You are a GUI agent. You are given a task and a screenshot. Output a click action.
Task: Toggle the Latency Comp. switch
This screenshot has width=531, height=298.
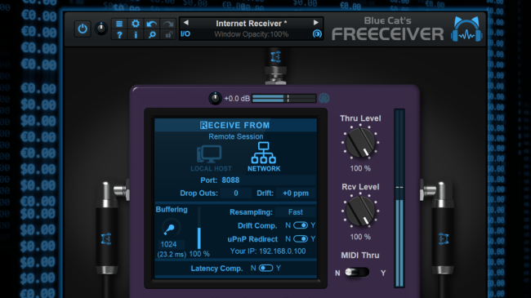tap(265, 268)
